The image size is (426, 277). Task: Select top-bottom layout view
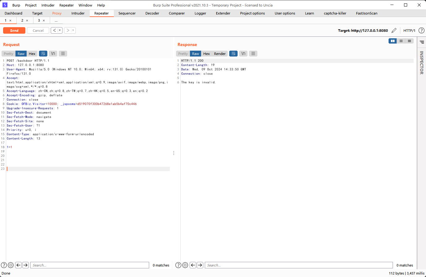click(x=401, y=41)
